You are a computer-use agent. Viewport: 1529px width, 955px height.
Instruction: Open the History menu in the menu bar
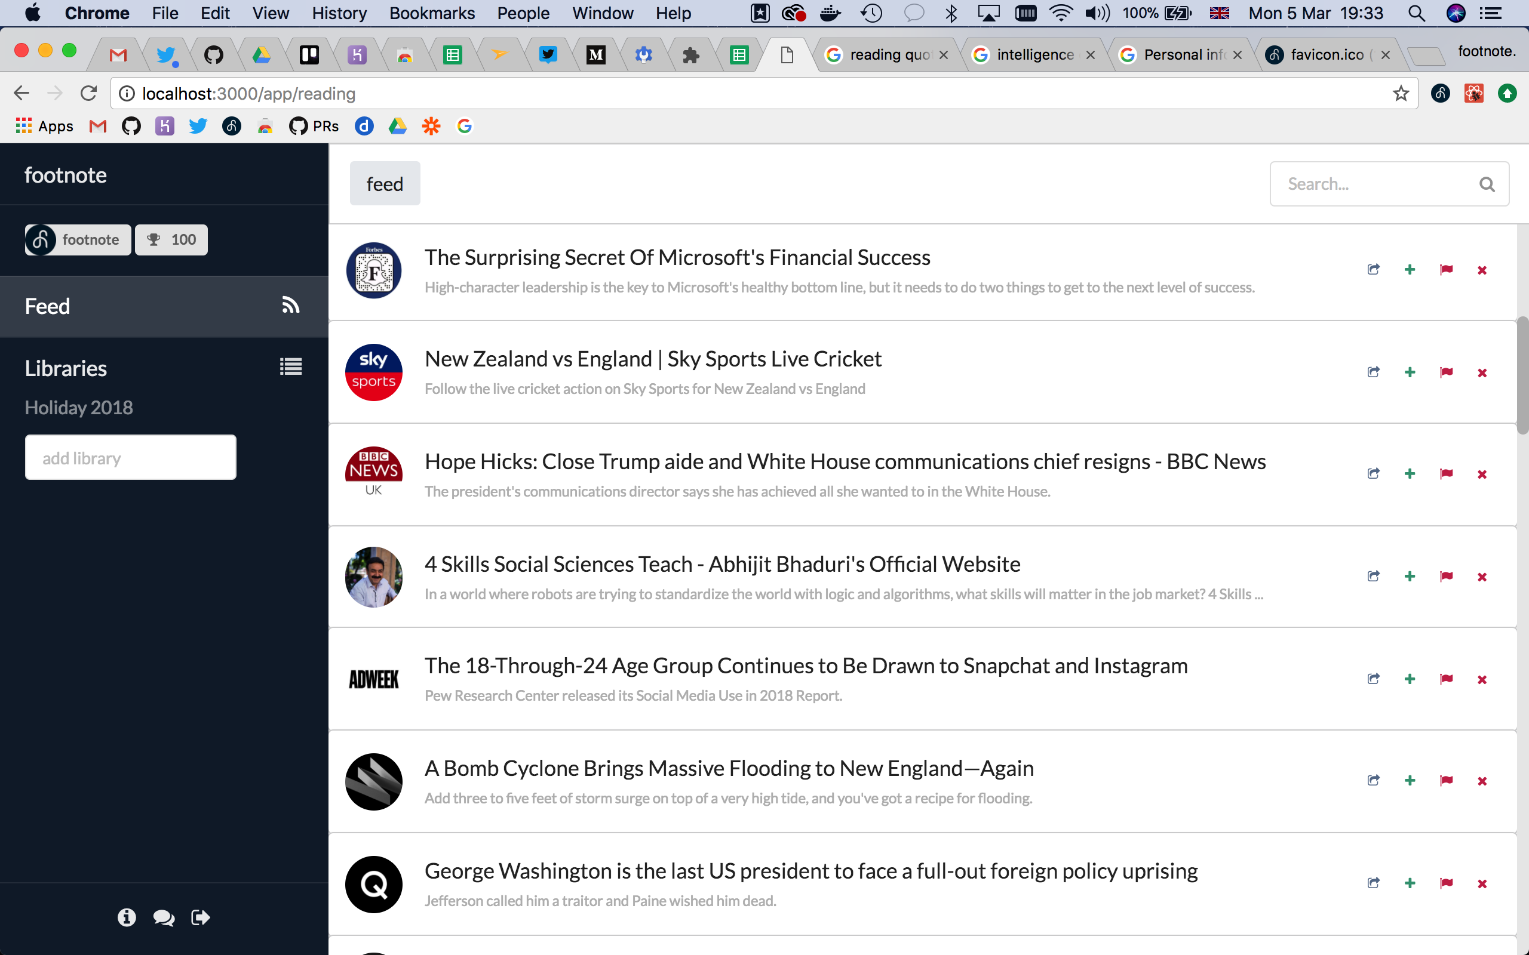tap(339, 13)
